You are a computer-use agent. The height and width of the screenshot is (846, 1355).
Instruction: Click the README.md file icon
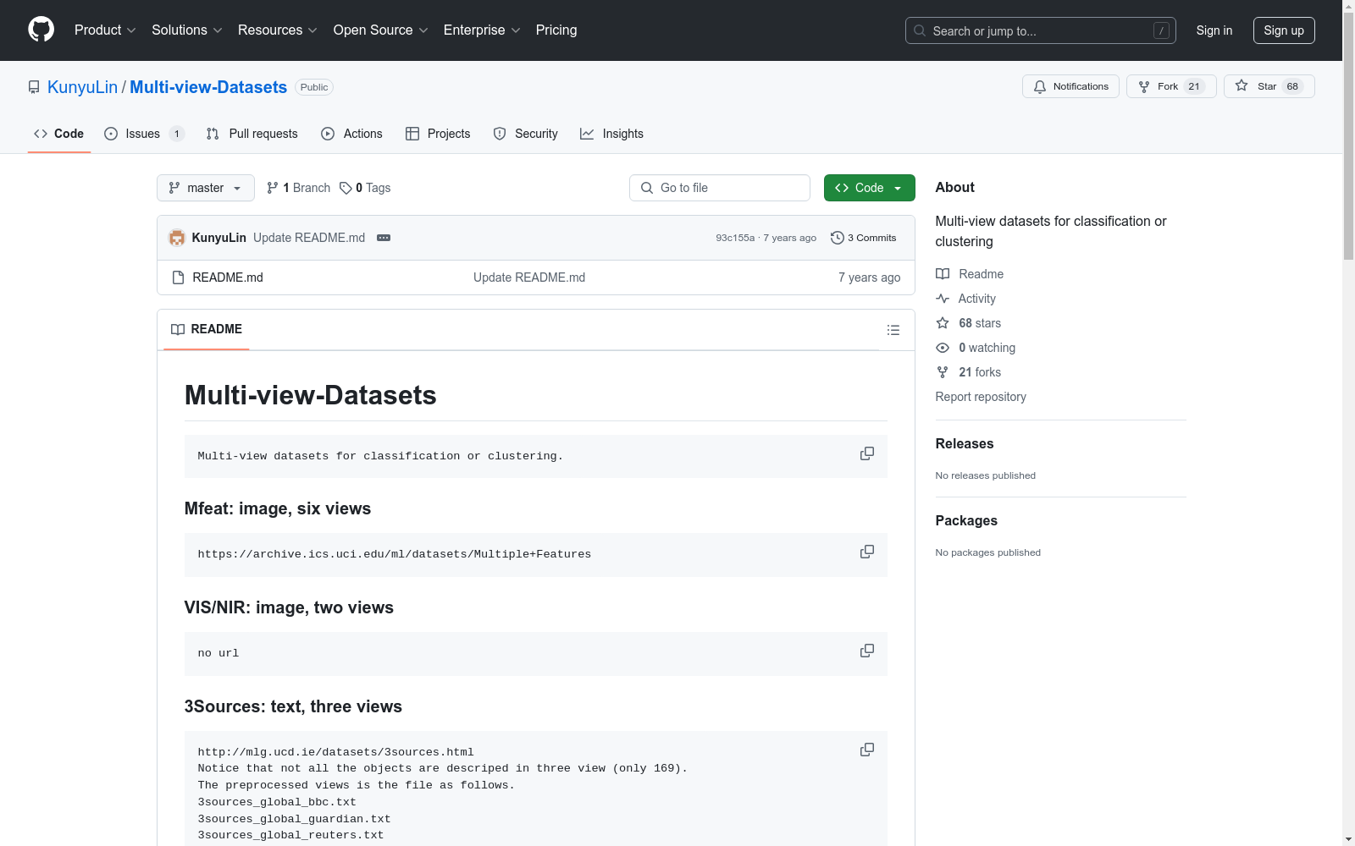click(x=178, y=277)
